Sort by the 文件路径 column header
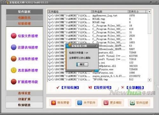The image size is (159, 115). 70,12
